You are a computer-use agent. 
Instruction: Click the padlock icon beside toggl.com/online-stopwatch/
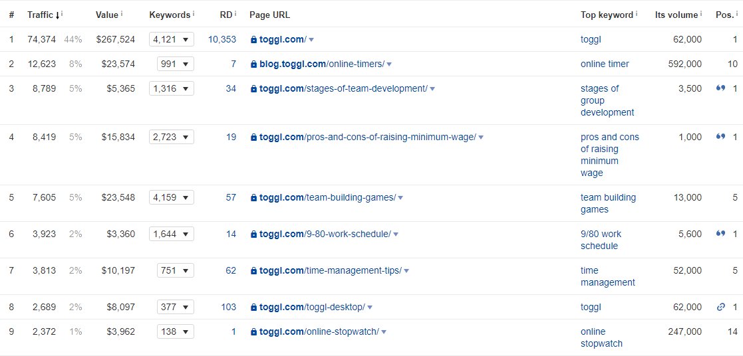pyautogui.click(x=253, y=332)
